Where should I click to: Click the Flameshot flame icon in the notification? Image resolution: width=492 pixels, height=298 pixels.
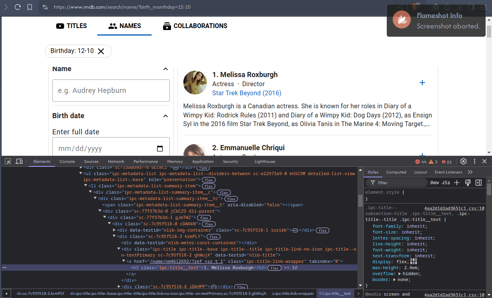402,19
